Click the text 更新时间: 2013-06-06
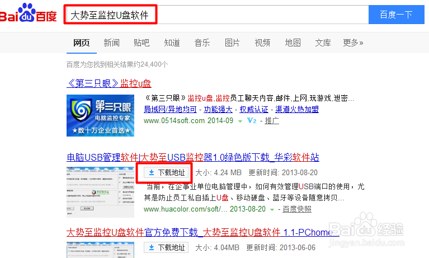This screenshot has width=429, height=258. coord(281,247)
